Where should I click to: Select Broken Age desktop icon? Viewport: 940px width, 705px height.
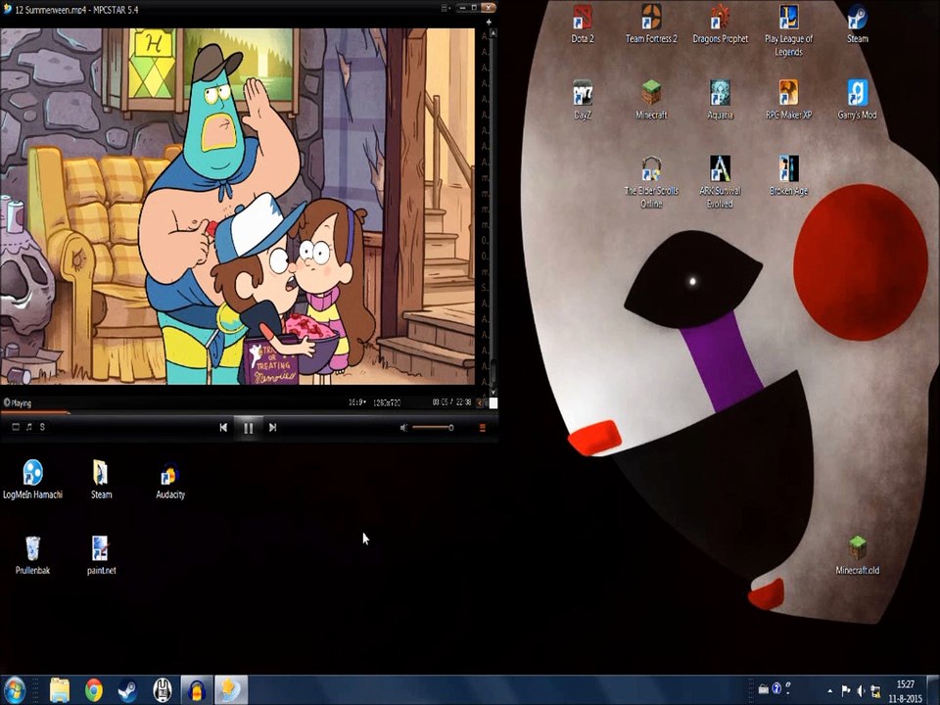point(788,176)
